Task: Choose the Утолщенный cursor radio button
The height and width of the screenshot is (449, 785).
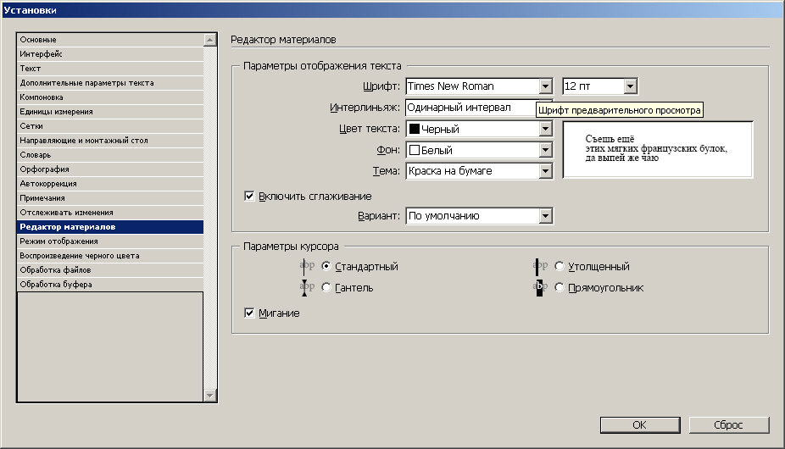Action: [x=560, y=267]
